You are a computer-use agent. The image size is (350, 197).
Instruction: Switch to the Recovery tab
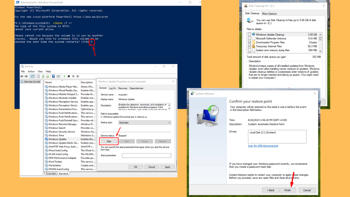tap(123, 88)
